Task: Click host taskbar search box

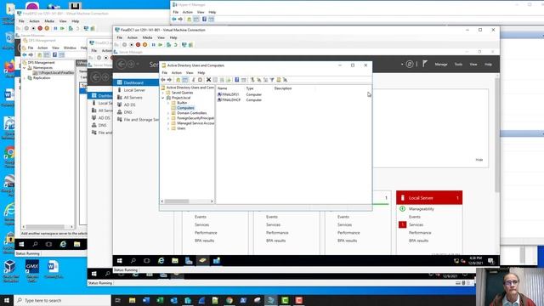Action: coord(63,300)
